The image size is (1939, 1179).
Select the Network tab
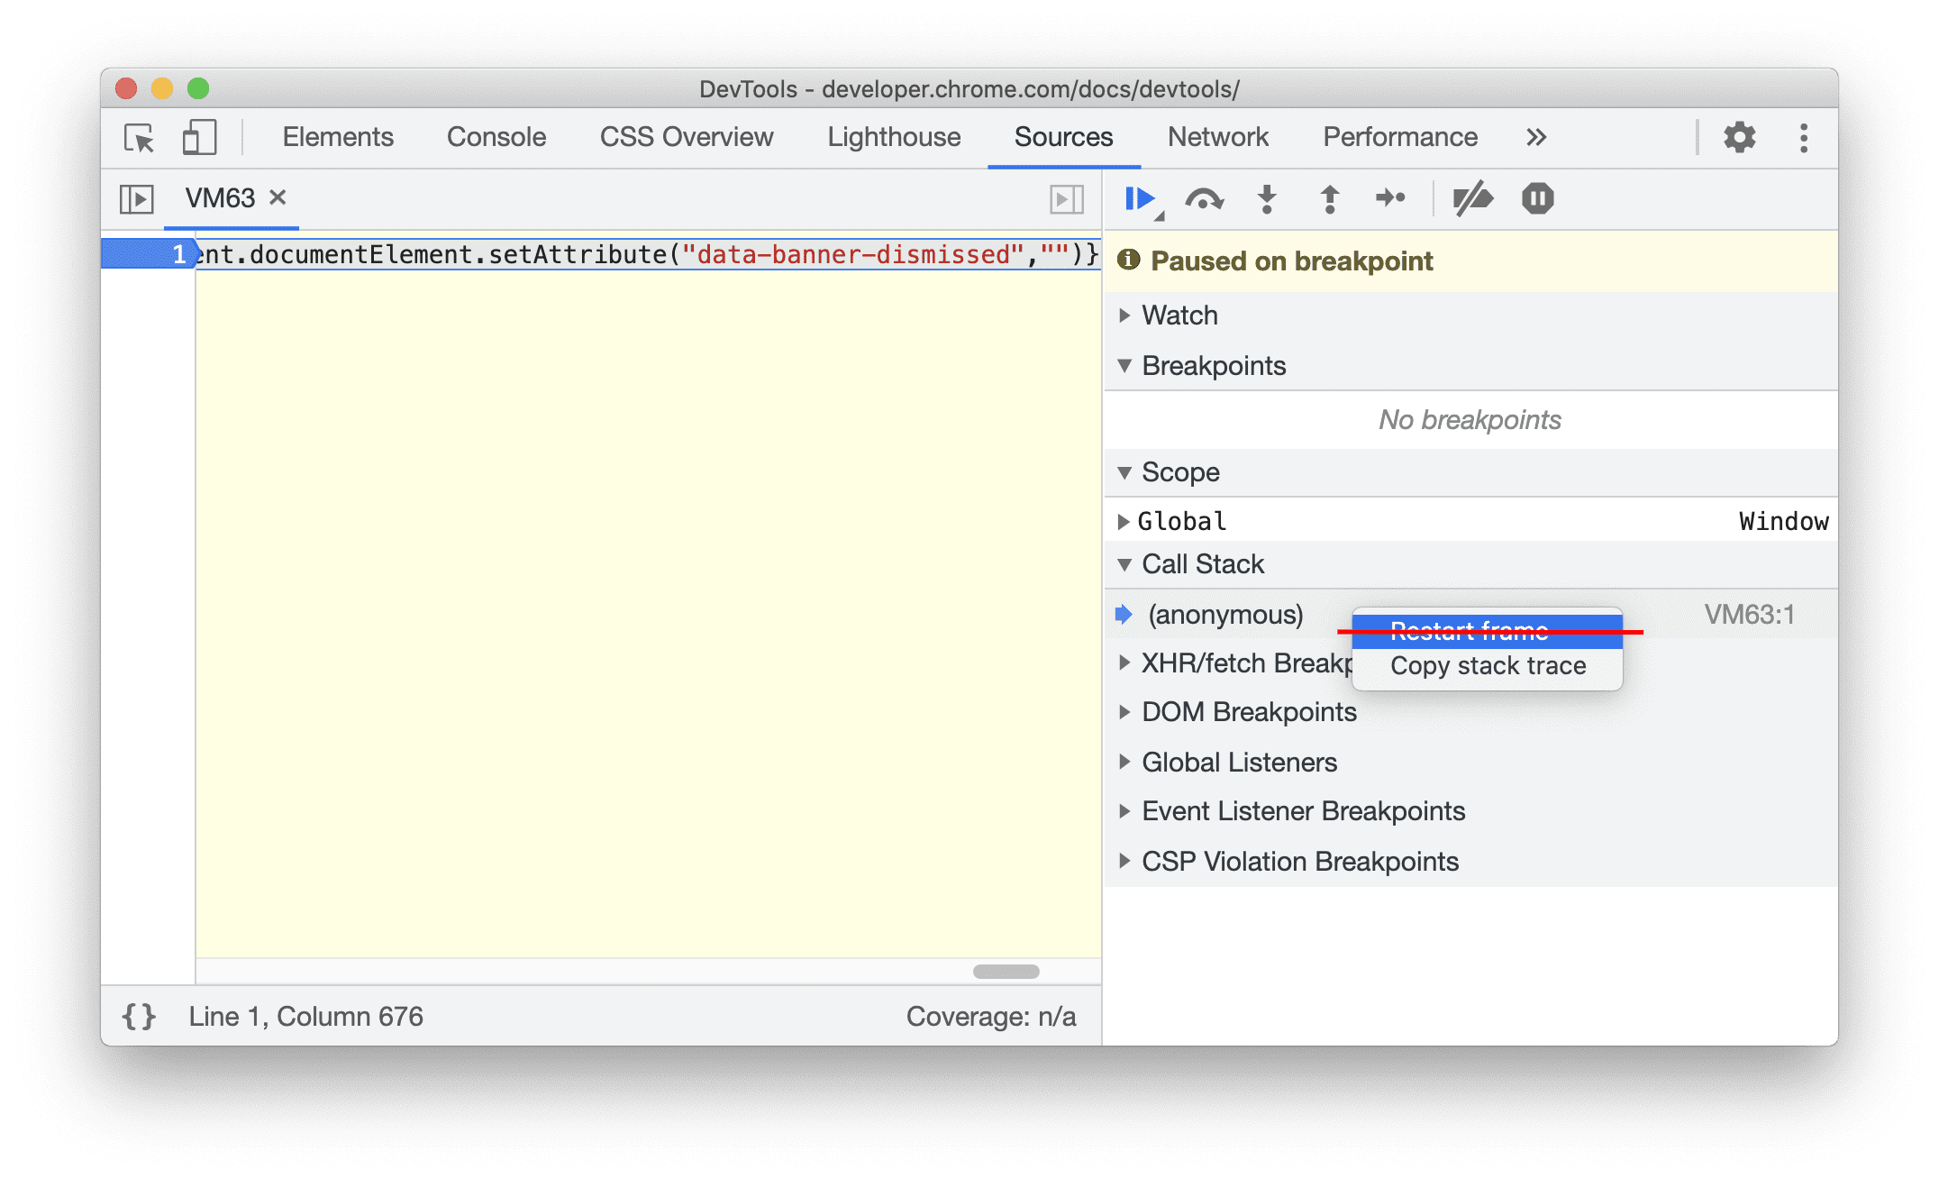(x=1217, y=137)
